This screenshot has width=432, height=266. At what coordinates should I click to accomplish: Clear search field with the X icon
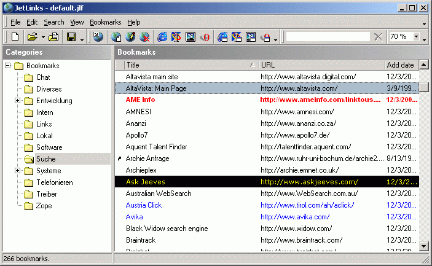379,37
